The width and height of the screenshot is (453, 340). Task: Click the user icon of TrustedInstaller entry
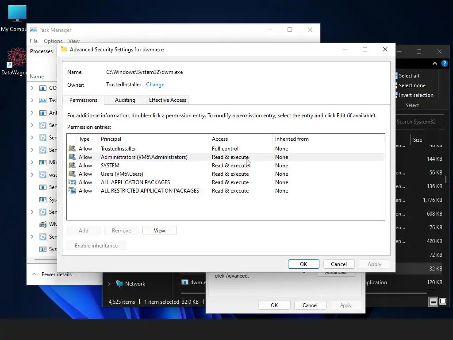[72, 148]
